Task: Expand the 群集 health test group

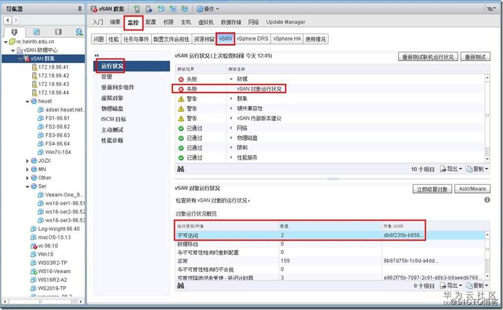Action: [231, 99]
